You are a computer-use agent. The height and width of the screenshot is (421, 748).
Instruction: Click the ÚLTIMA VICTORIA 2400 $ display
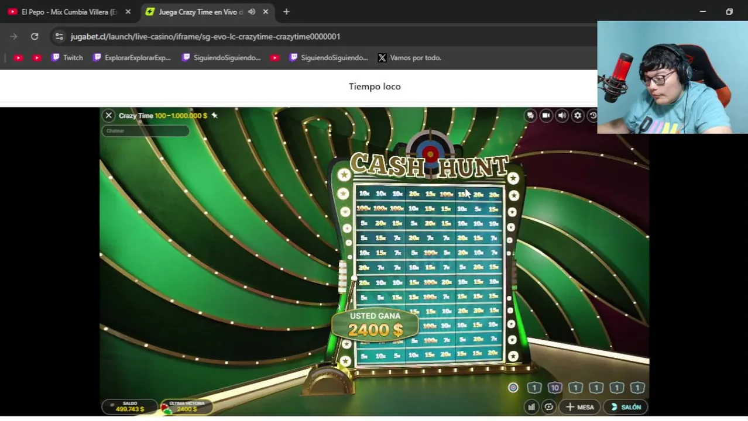coord(186,406)
